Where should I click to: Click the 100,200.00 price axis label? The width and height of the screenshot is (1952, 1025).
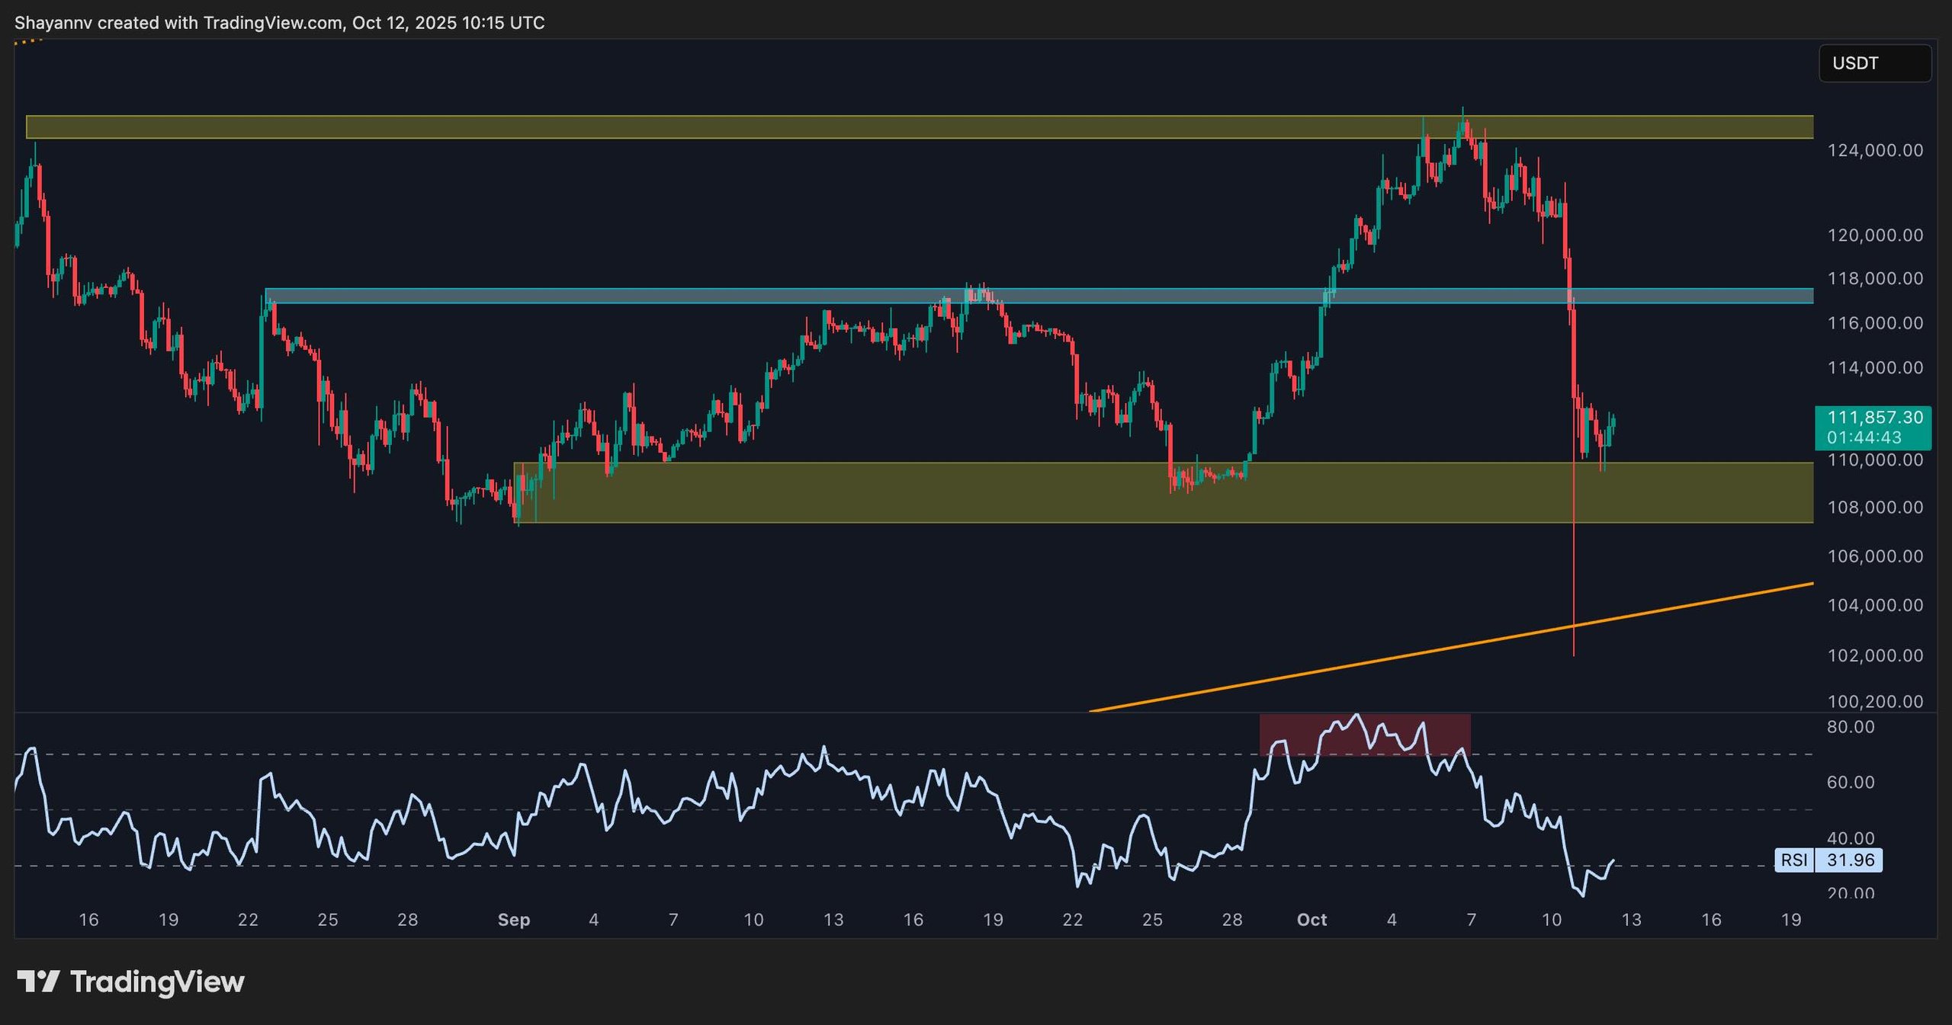click(x=1874, y=701)
